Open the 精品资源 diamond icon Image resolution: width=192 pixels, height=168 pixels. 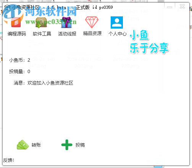click(x=92, y=22)
